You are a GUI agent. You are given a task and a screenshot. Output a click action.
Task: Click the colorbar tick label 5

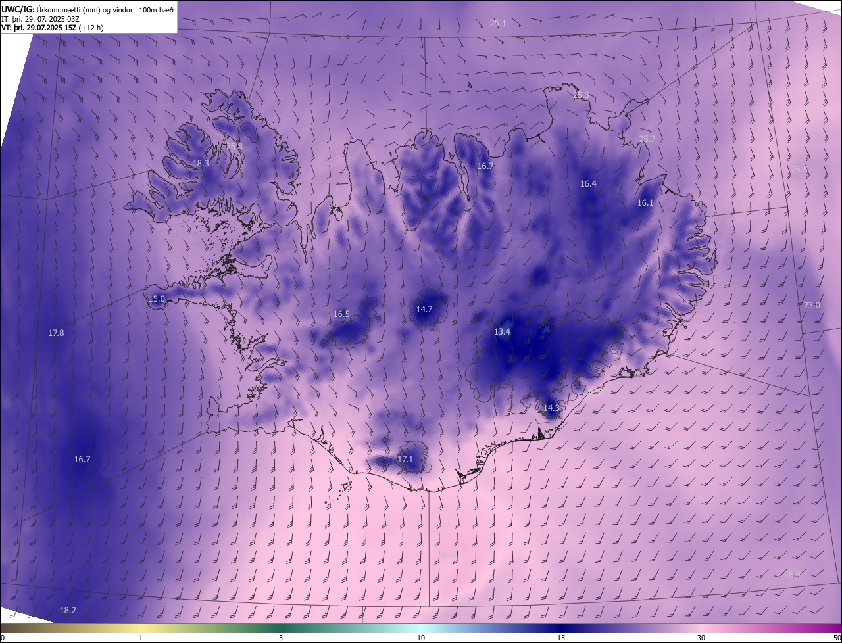(x=281, y=638)
